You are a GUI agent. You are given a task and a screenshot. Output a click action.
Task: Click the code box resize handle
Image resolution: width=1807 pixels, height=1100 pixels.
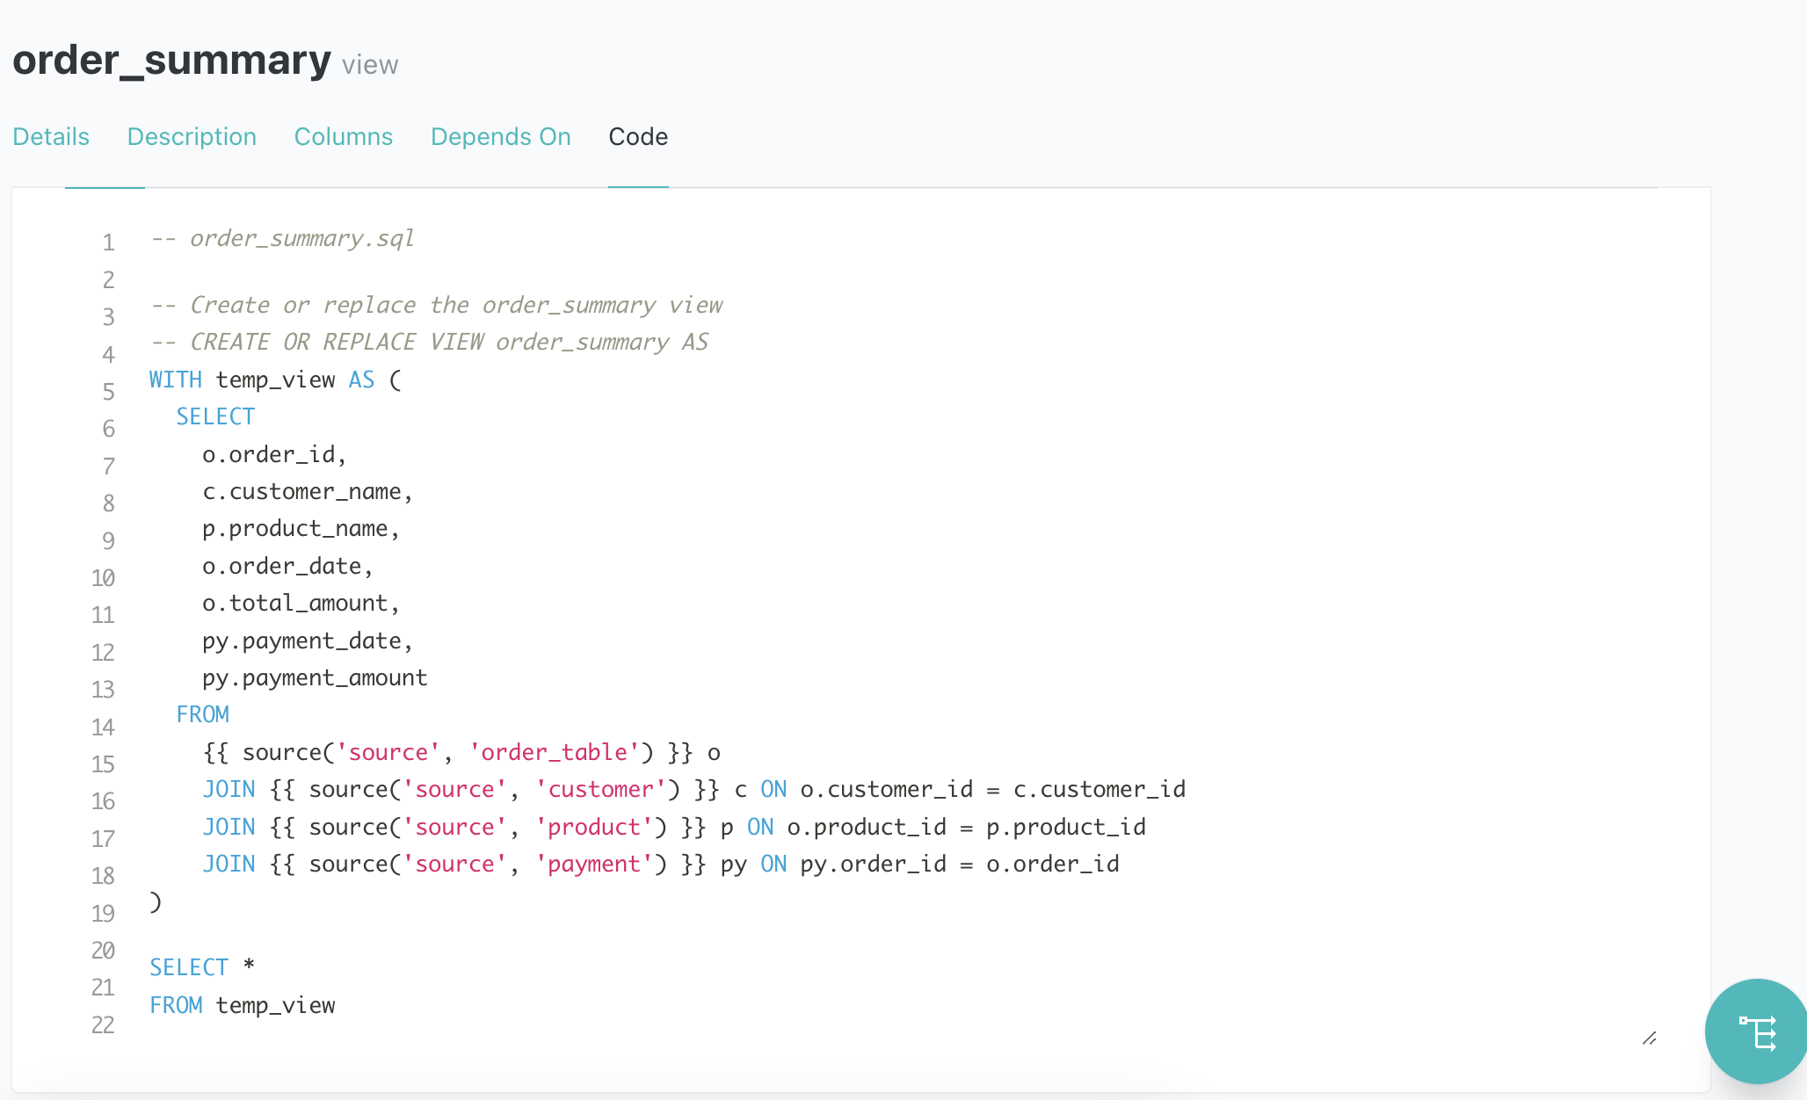(x=1650, y=1038)
